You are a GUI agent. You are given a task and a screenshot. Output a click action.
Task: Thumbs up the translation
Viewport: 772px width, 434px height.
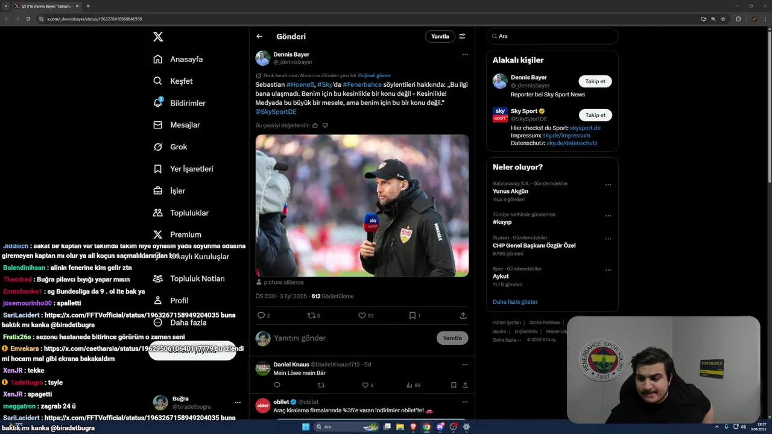pyautogui.click(x=315, y=125)
